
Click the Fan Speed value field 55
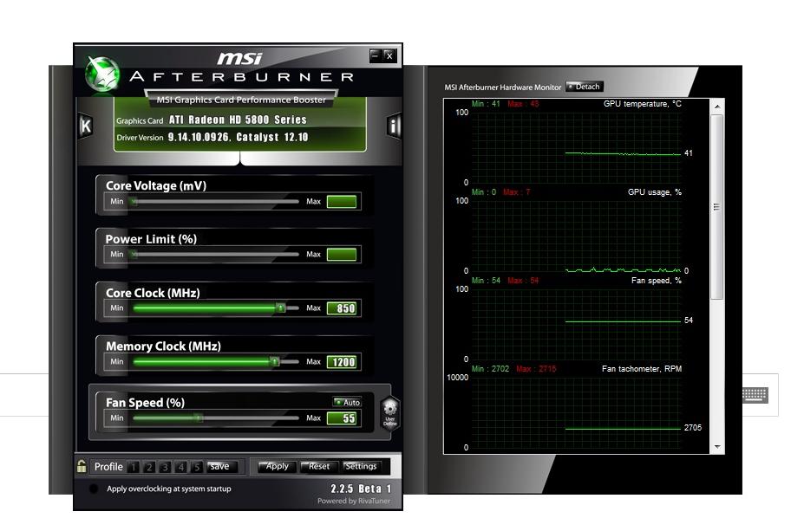pos(342,418)
